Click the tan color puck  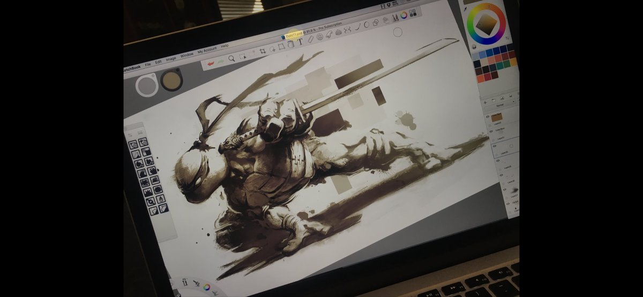[171, 80]
